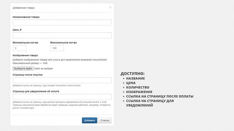Click the "Наименование товара" label text
The height and width of the screenshot is (131, 234).
(x=26, y=17)
